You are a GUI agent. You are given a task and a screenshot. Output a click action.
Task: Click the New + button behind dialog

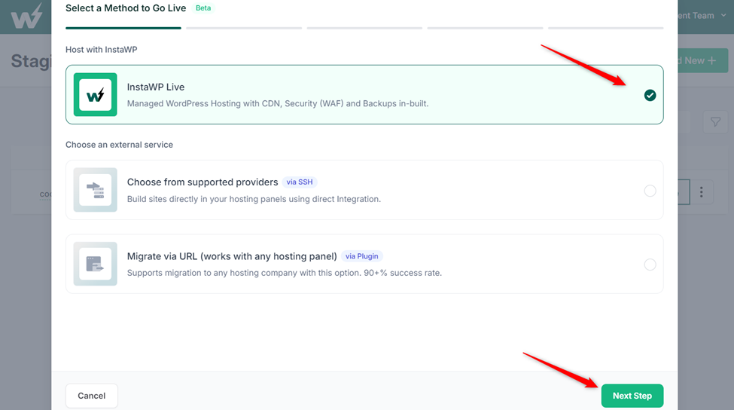pos(702,60)
